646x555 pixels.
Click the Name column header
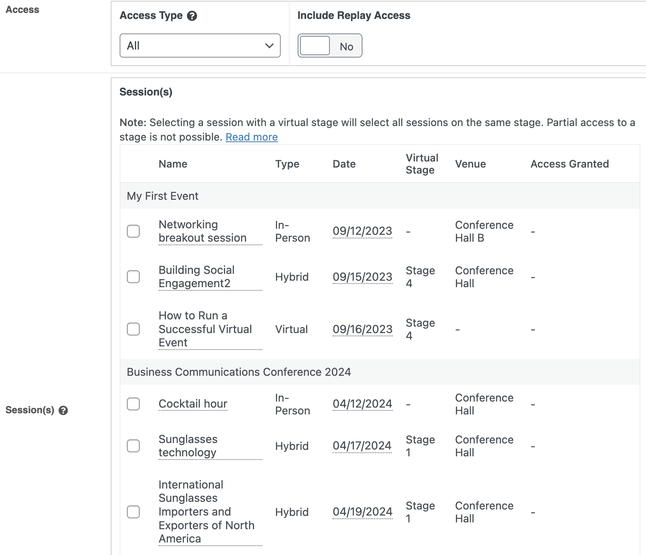click(173, 164)
